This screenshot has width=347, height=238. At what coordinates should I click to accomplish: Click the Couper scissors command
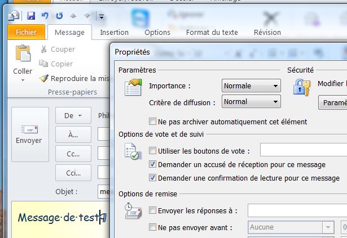click(58, 50)
